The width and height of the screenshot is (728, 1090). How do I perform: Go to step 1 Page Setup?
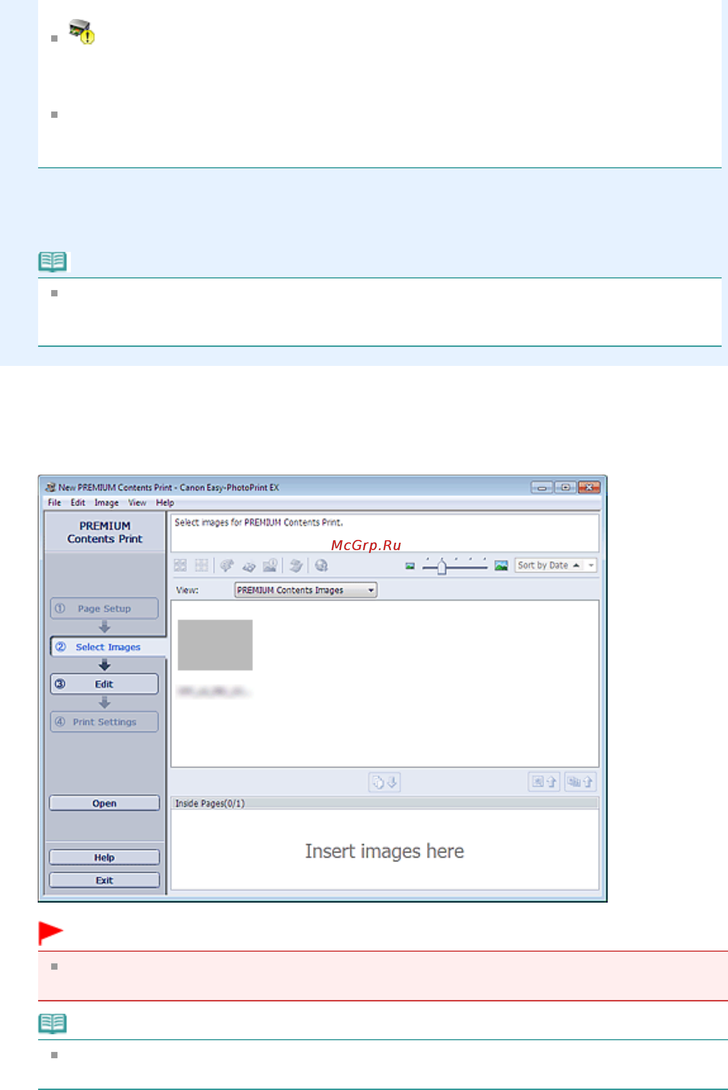pyautogui.click(x=104, y=608)
